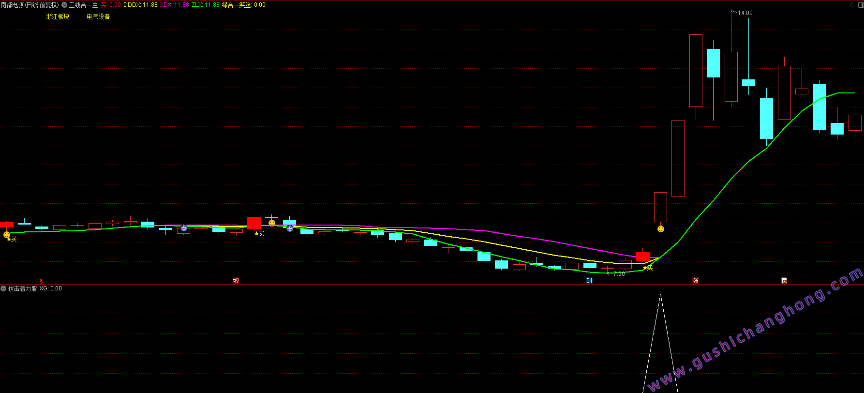Click the magenta XDX: 11.88 value
864x393 pixels.
coord(174,5)
